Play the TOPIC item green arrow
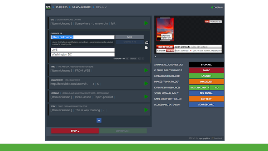 [146, 110]
